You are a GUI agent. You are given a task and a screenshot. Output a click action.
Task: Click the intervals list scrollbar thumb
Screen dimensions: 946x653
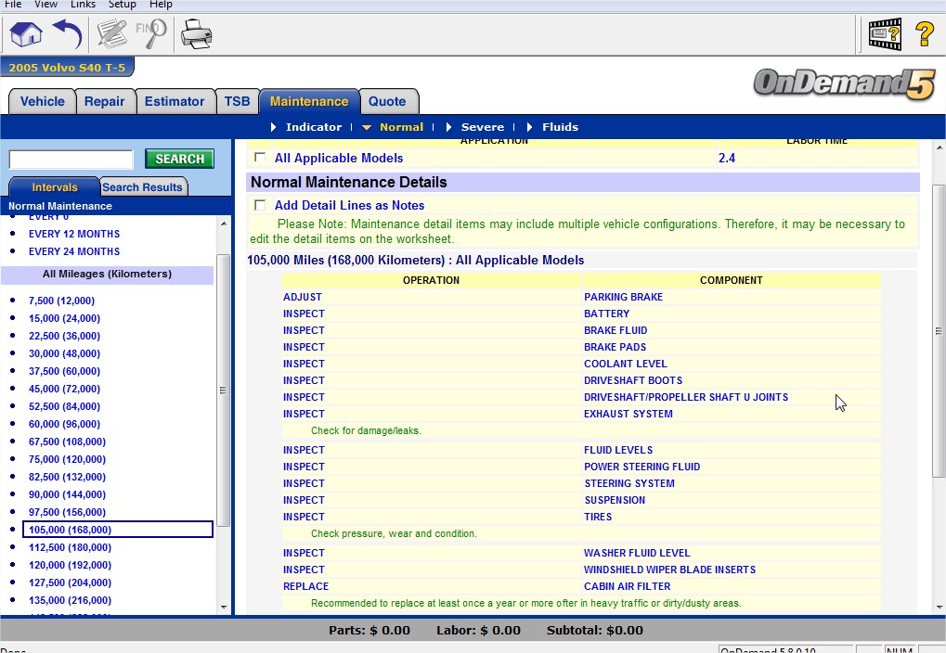coord(223,391)
